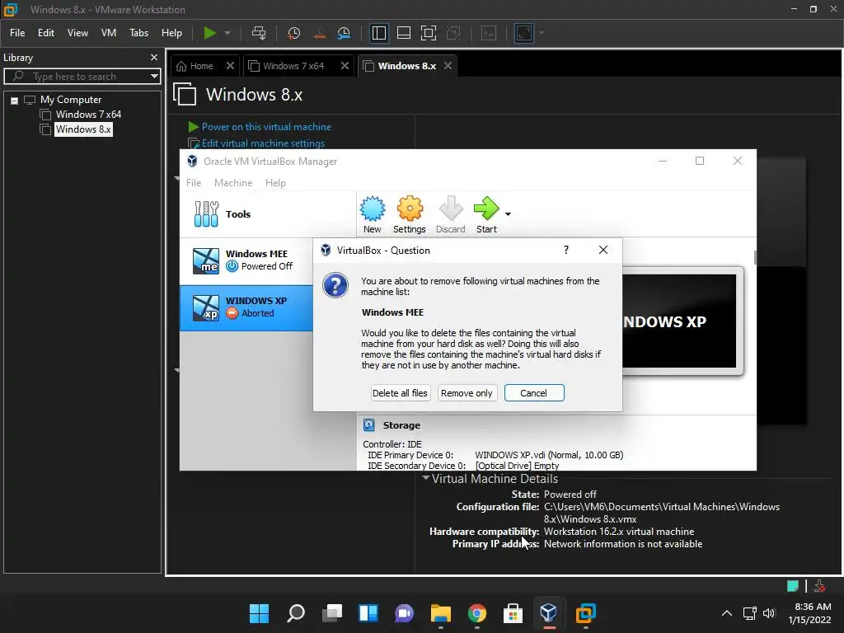844x633 pixels.
Task: Click the stretch guest display icon
Action: [523, 33]
